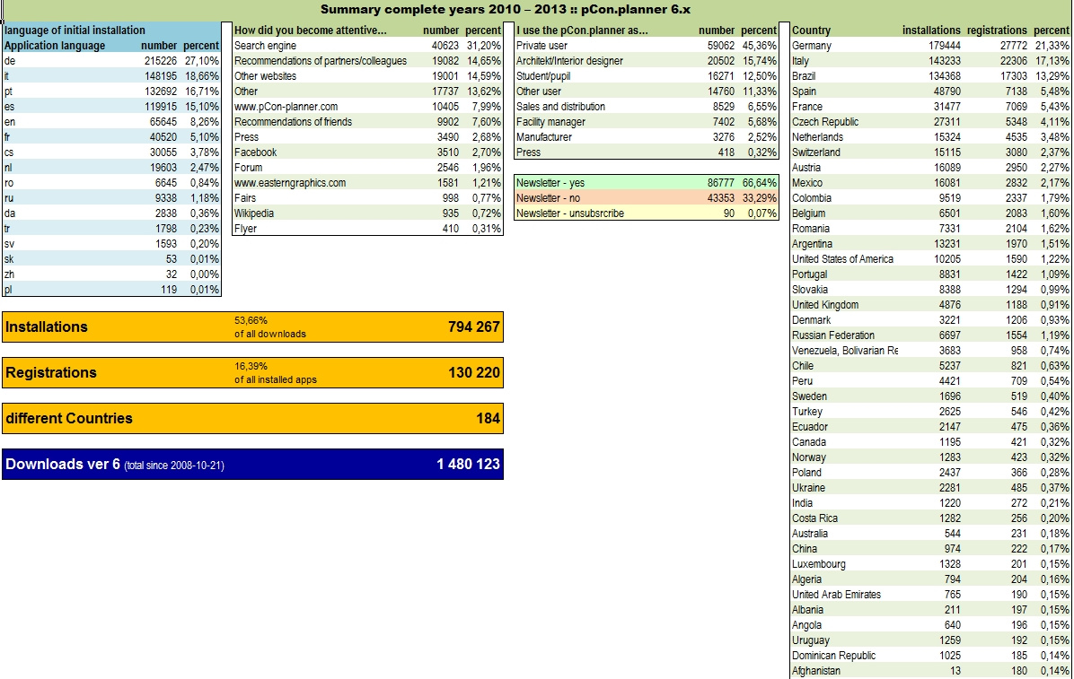1074x679 pixels.
Task: Click the orange Installations total bar
Action: coord(252,327)
